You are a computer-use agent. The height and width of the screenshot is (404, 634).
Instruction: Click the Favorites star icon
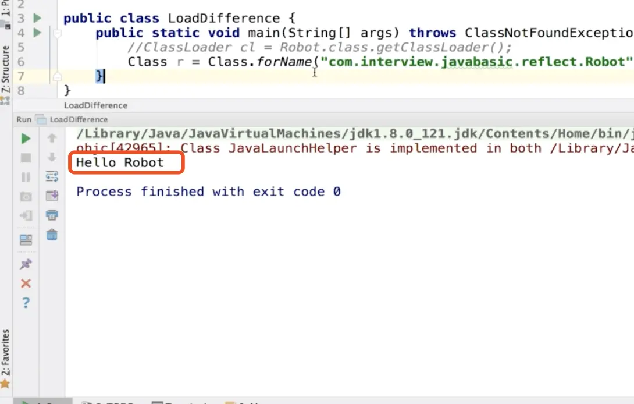5,383
